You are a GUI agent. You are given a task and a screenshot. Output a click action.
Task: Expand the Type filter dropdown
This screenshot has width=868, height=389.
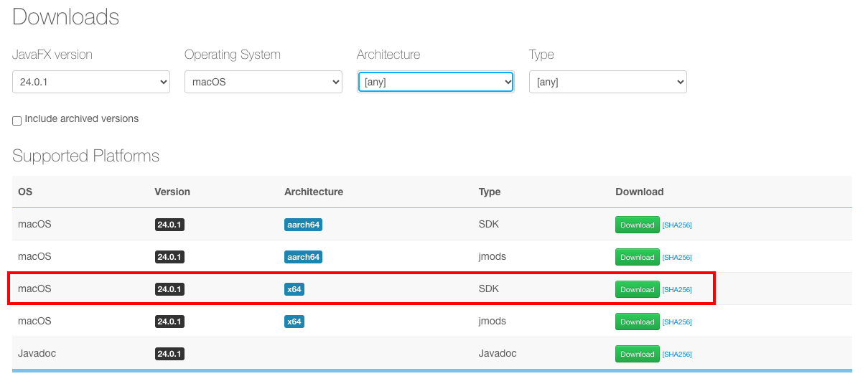[x=607, y=82]
